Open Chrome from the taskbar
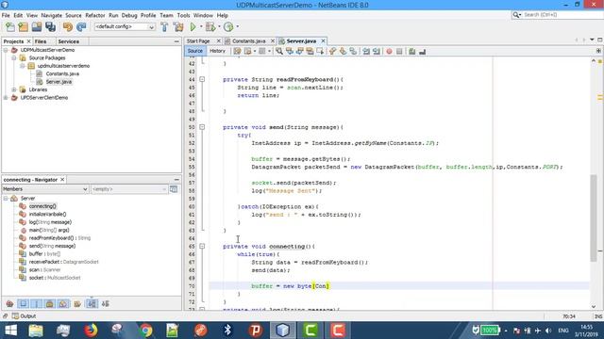This screenshot has height=339, width=604. click(145, 331)
